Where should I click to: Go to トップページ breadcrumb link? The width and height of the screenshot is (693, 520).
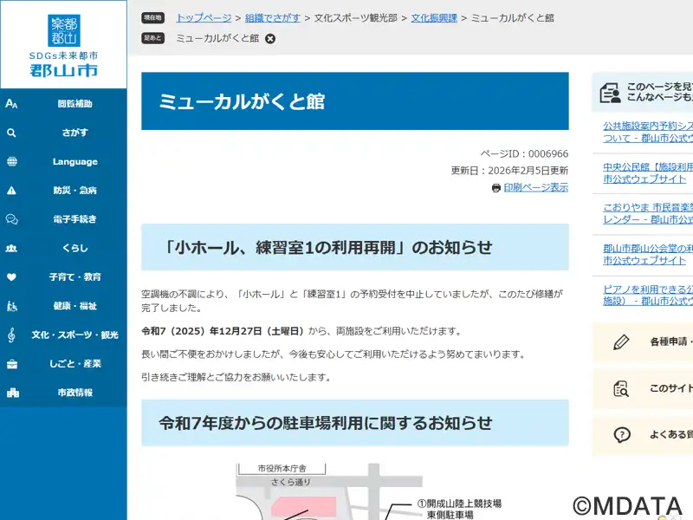coord(204,17)
